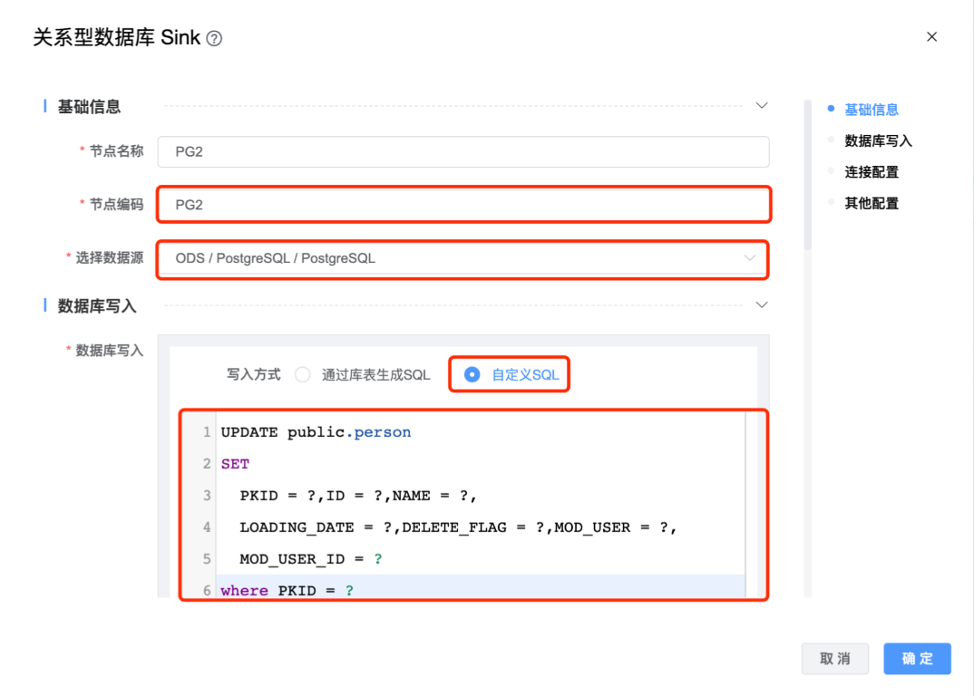Navigate to 连接配置 anchor
Image resolution: width=974 pixels, height=696 pixels.
[871, 172]
